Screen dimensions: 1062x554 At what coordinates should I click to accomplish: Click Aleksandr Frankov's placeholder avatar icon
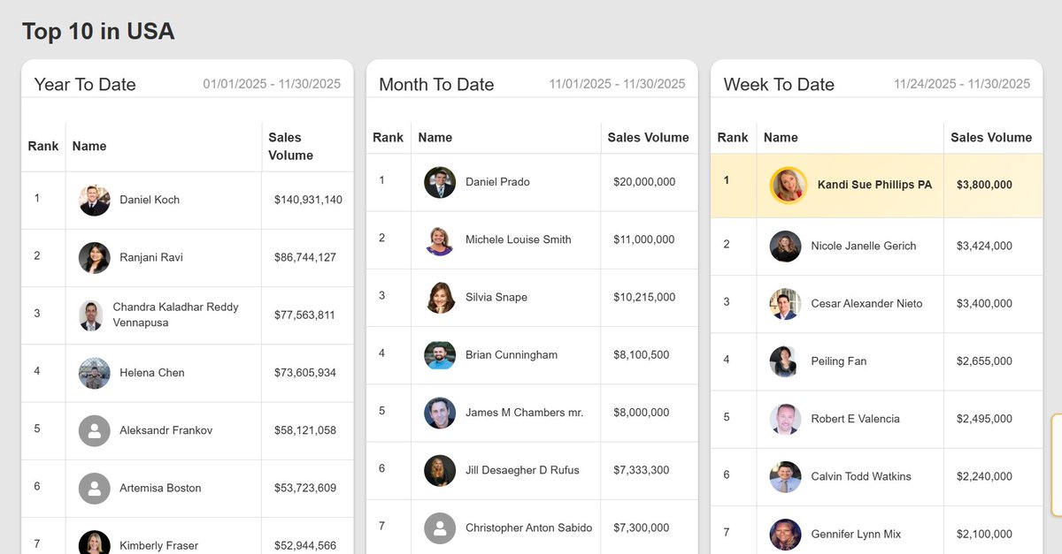[94, 430]
